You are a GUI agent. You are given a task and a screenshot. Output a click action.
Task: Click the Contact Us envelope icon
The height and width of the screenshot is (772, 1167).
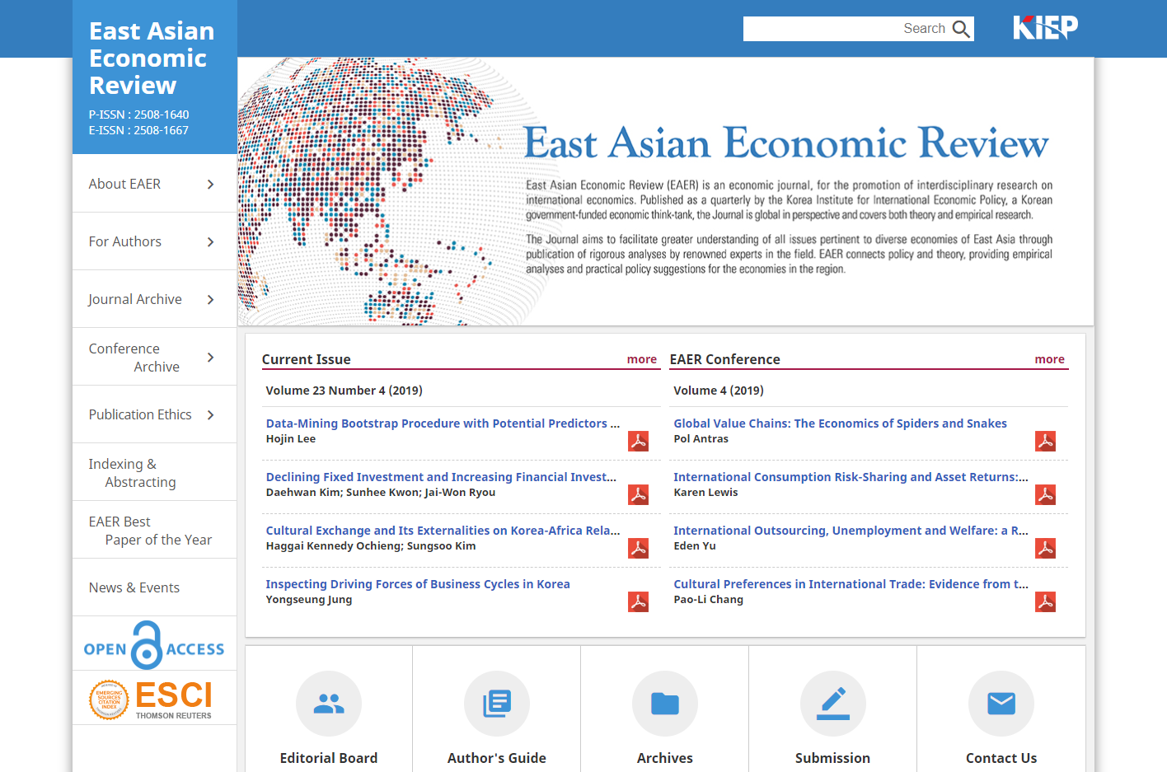1001,704
